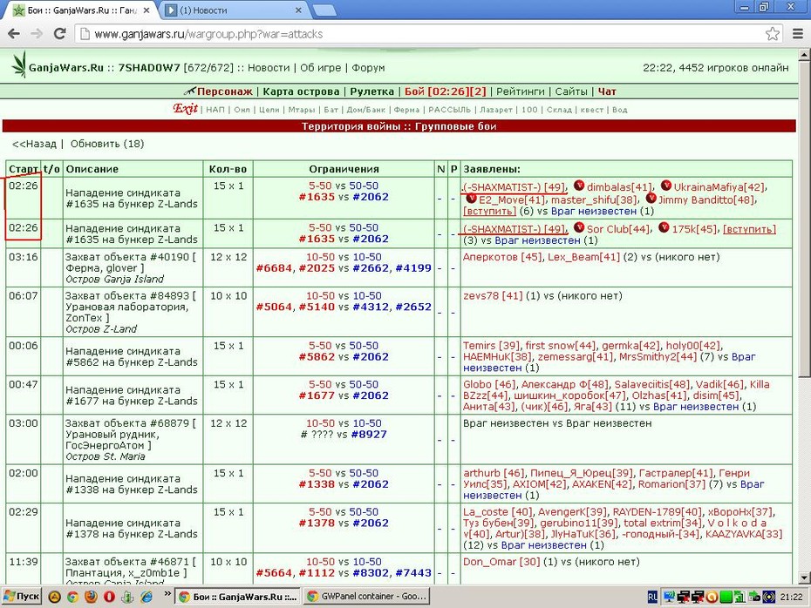Click Обновить (18) to refresh the list

(107, 144)
